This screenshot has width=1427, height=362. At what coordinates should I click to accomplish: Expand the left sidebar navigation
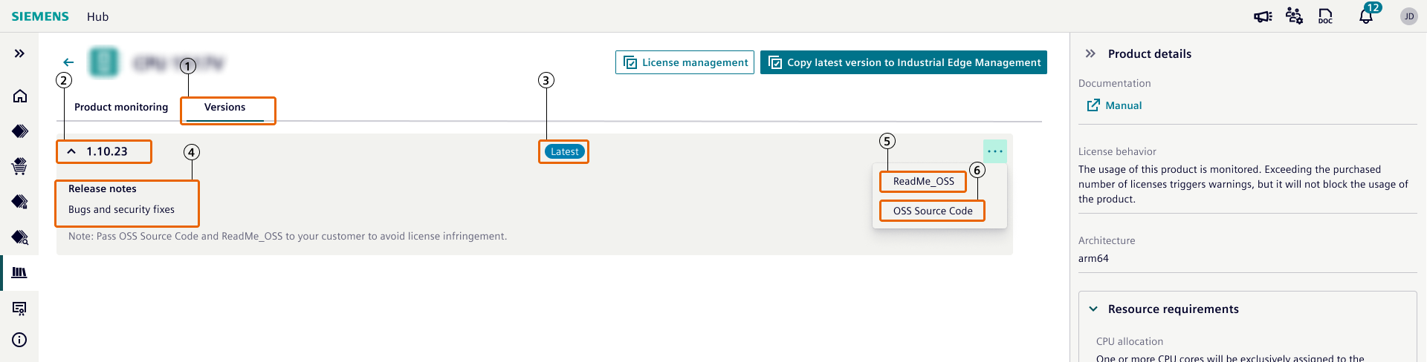tap(20, 53)
